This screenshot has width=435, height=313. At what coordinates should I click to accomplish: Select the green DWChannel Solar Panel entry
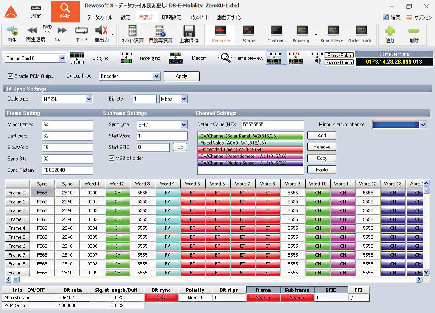251,136
